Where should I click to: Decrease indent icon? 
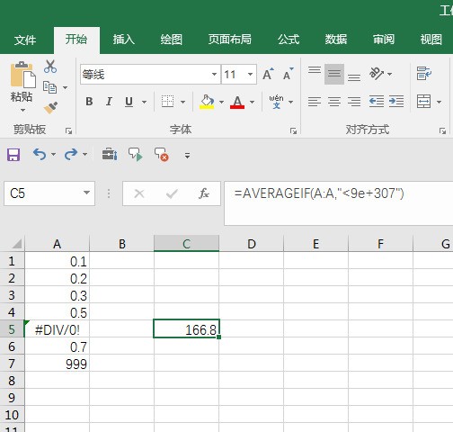[x=377, y=102]
